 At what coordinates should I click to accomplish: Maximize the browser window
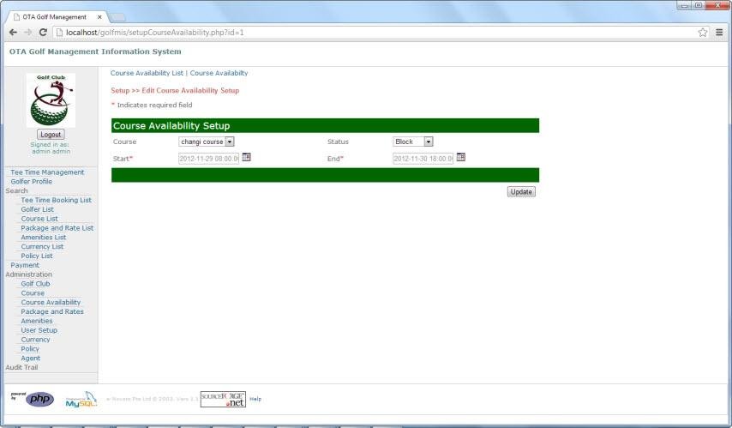699,5
